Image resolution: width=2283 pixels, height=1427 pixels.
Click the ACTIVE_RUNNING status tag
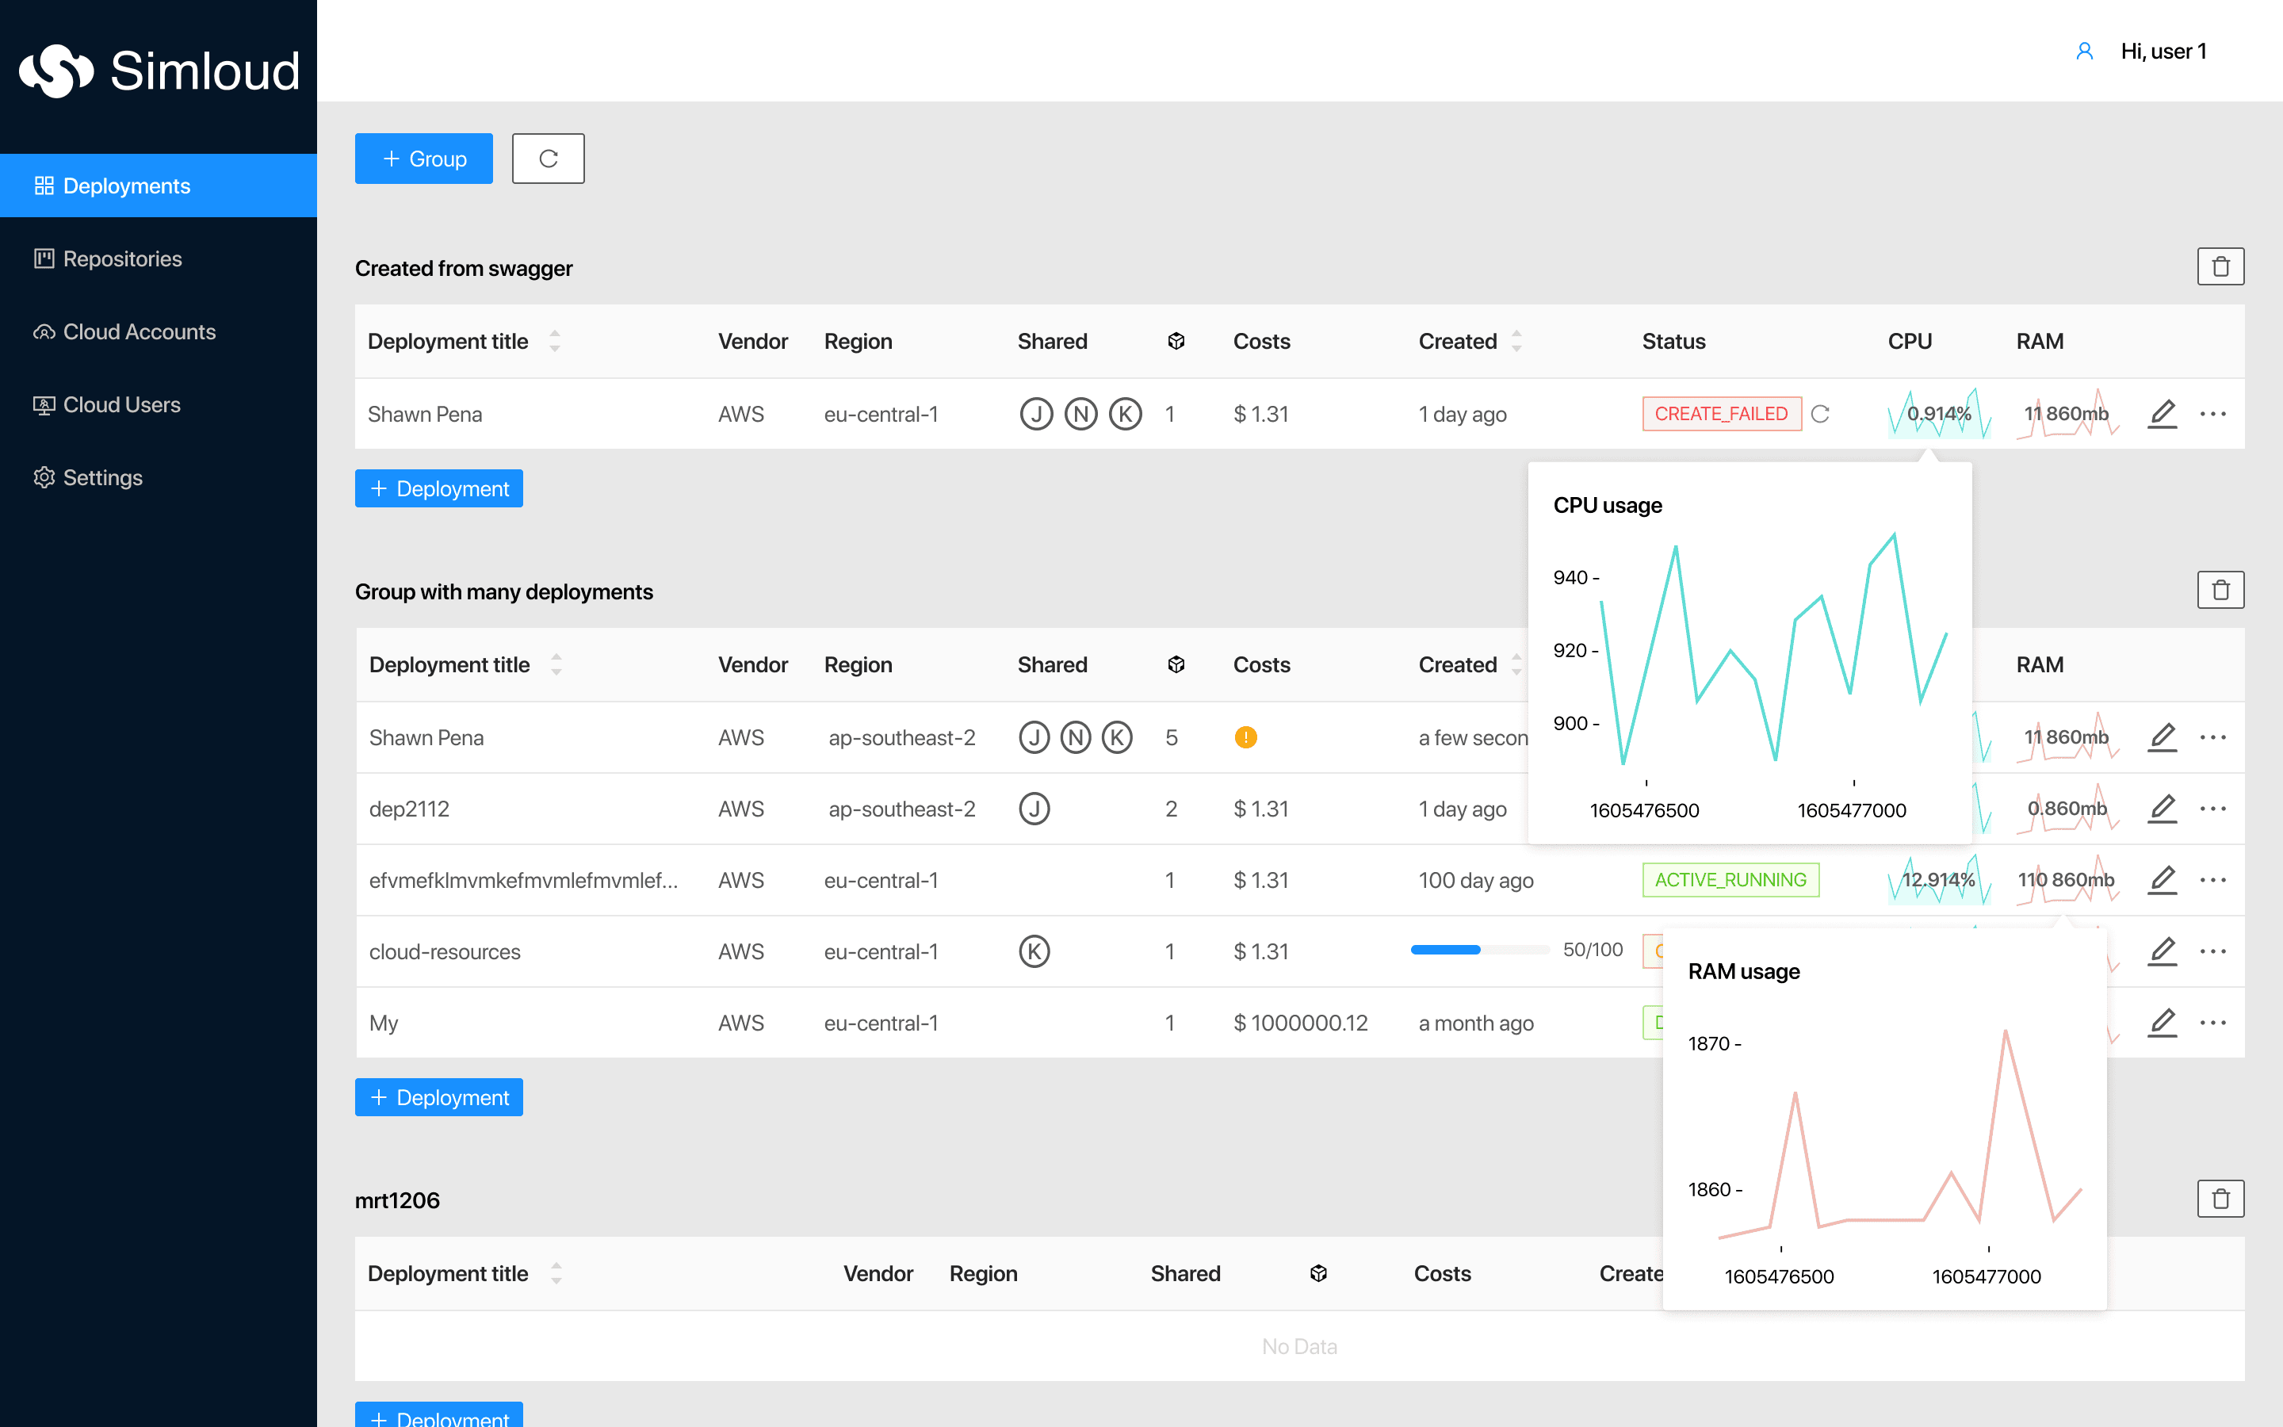(1730, 880)
